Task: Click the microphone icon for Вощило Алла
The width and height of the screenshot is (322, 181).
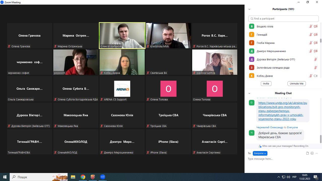Action: click(x=311, y=26)
